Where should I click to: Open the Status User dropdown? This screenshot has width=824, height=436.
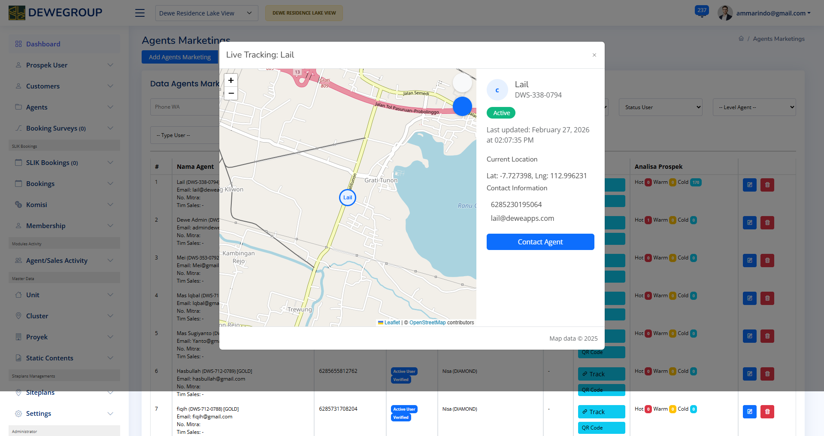[x=660, y=107]
